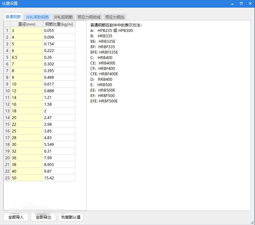The width and height of the screenshot is (255, 225).
Task: Close the 比重设置 dialog
Action: pyautogui.click(x=250, y=3)
